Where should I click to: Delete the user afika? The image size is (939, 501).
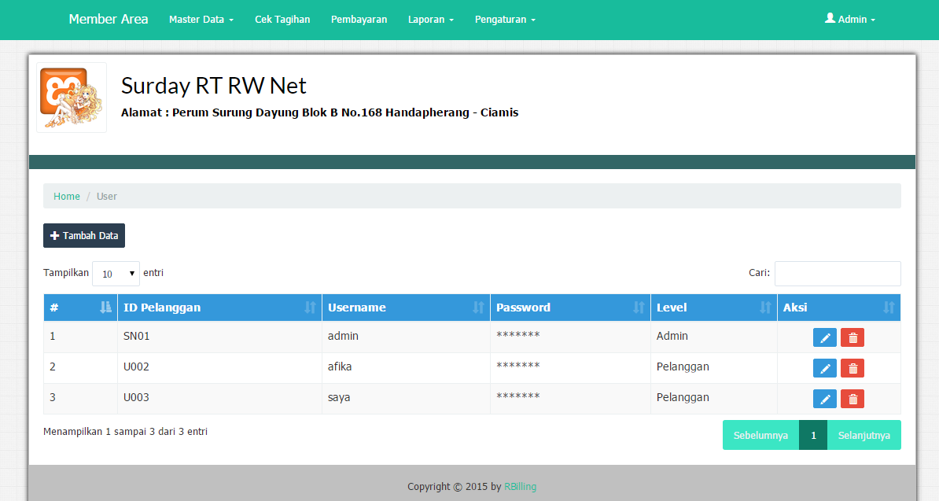click(x=852, y=368)
